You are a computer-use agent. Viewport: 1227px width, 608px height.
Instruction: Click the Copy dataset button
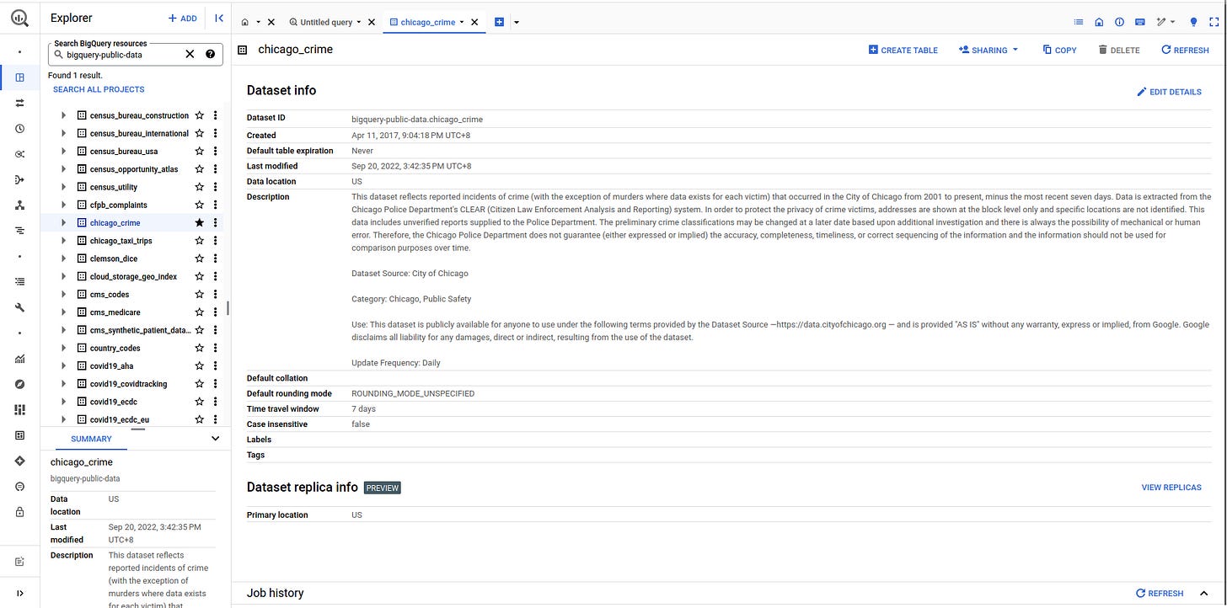pyautogui.click(x=1059, y=50)
